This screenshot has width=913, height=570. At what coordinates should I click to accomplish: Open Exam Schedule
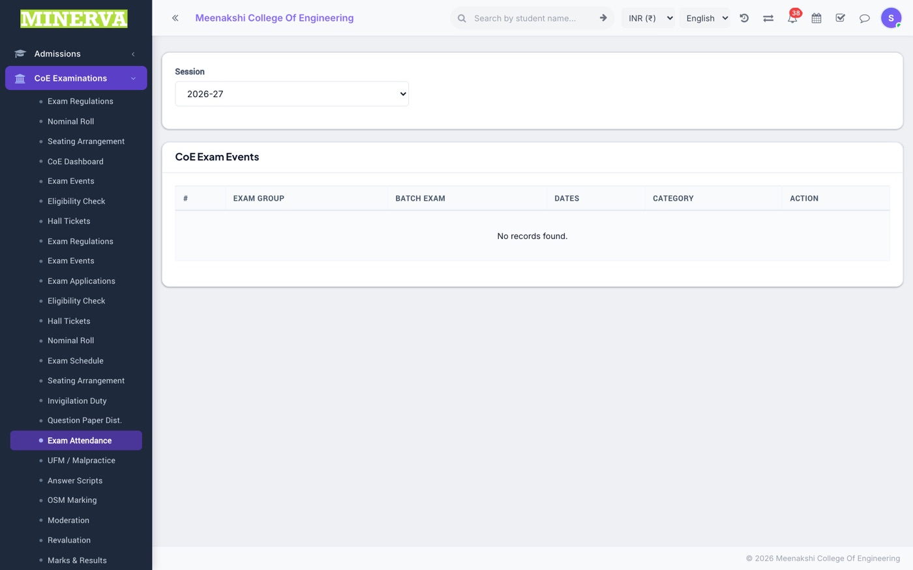click(76, 361)
